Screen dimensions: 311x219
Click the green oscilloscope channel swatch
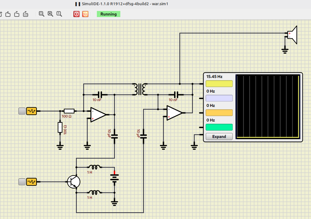(219, 127)
